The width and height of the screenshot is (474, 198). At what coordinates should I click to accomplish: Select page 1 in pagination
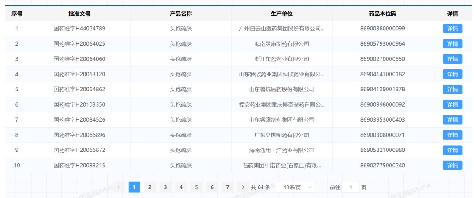point(134,187)
